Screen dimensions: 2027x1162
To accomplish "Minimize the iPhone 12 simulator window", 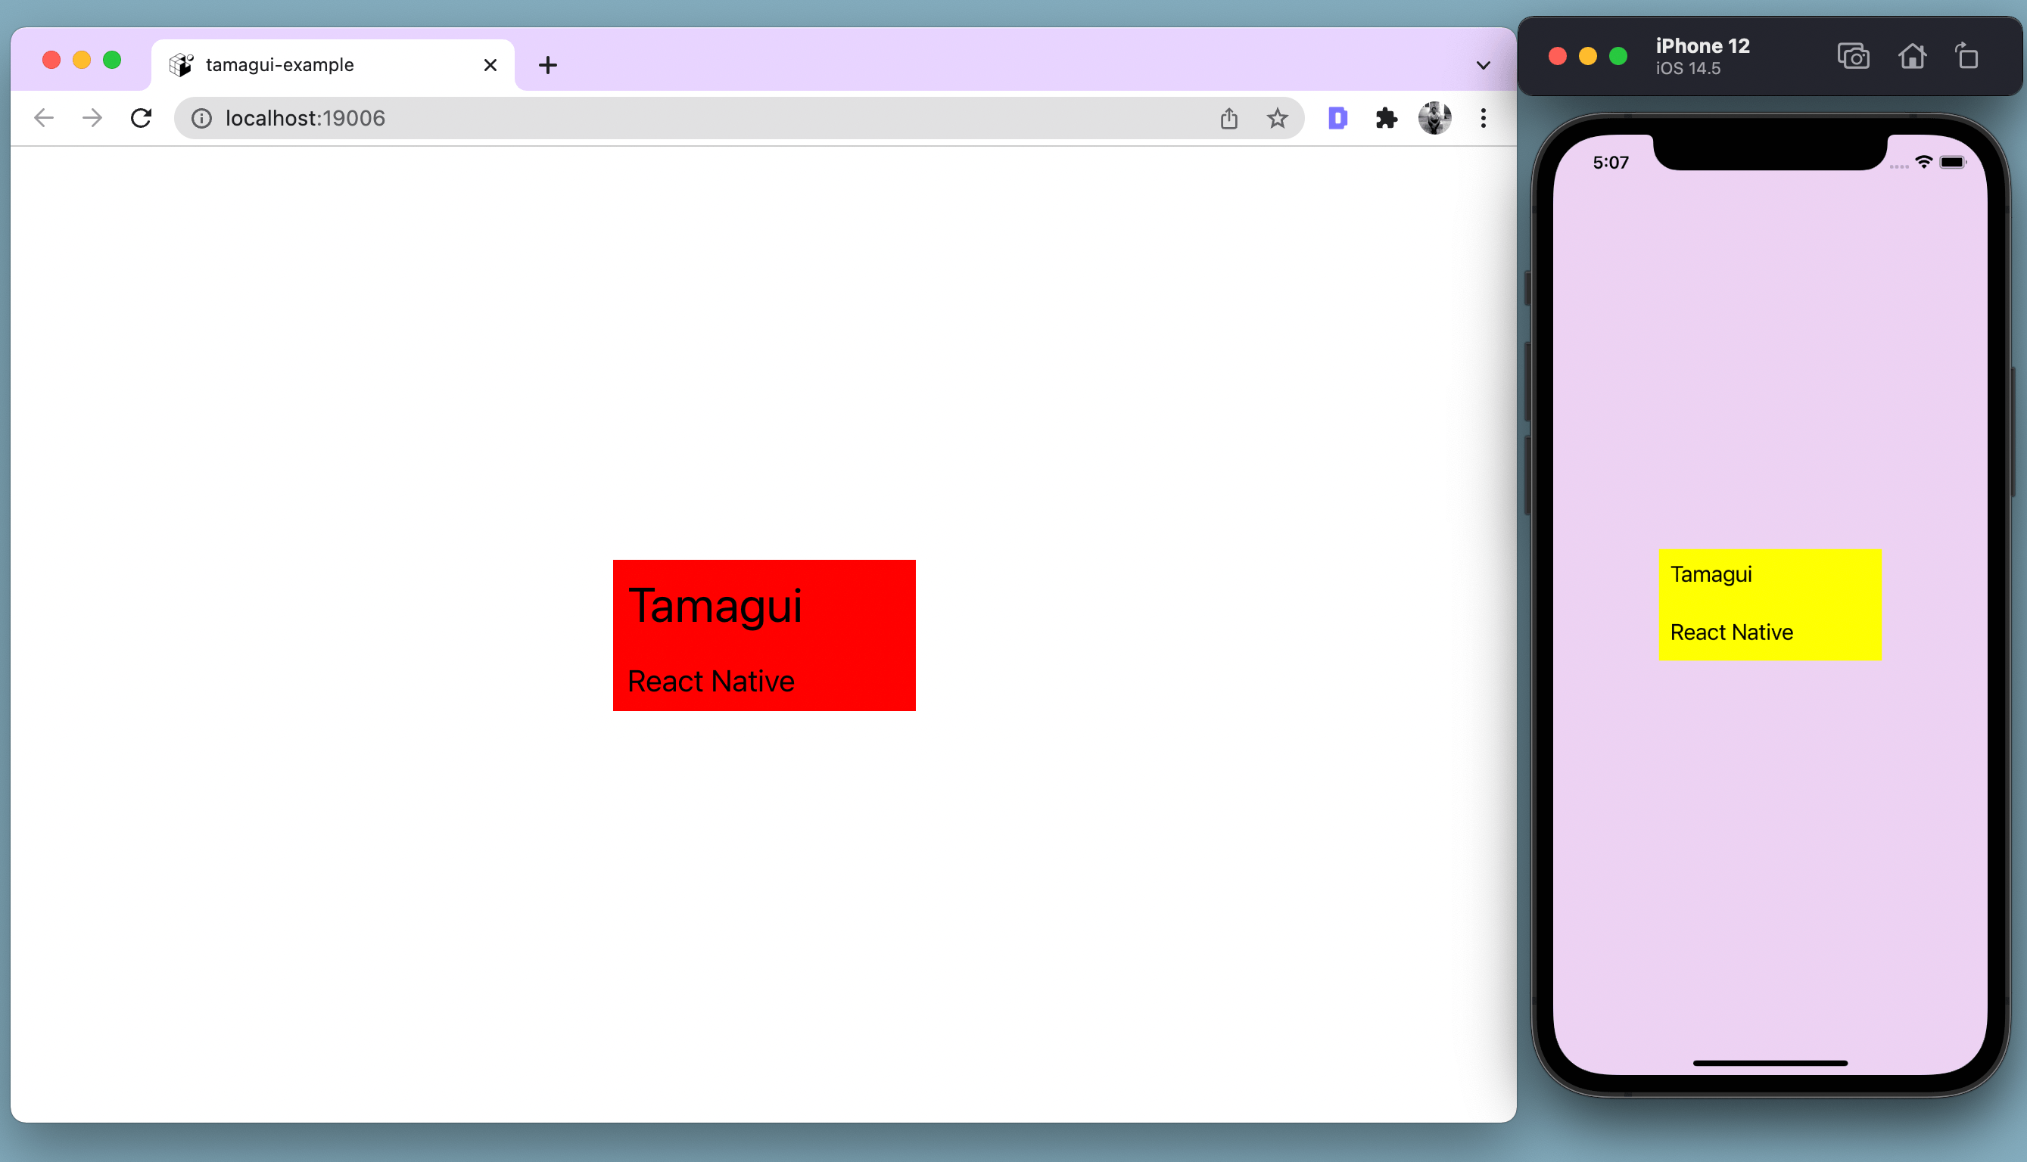I will [1588, 56].
